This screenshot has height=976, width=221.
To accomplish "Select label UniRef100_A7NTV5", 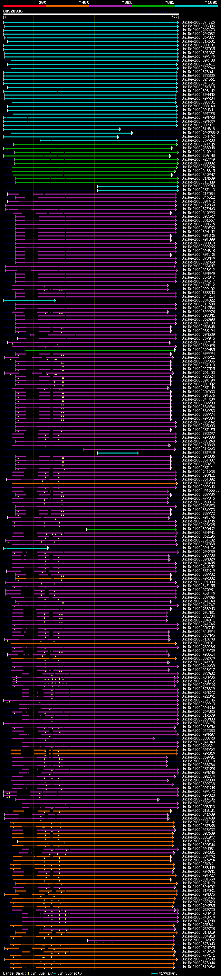I will coord(198,948).
